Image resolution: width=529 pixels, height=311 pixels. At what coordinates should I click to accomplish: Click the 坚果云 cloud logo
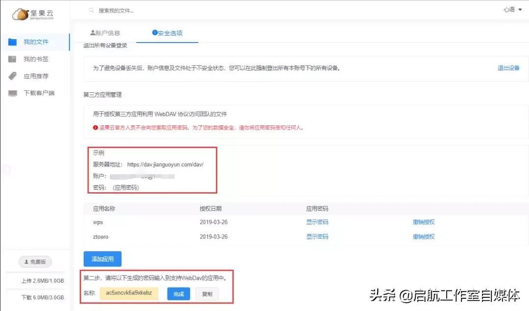(x=21, y=14)
